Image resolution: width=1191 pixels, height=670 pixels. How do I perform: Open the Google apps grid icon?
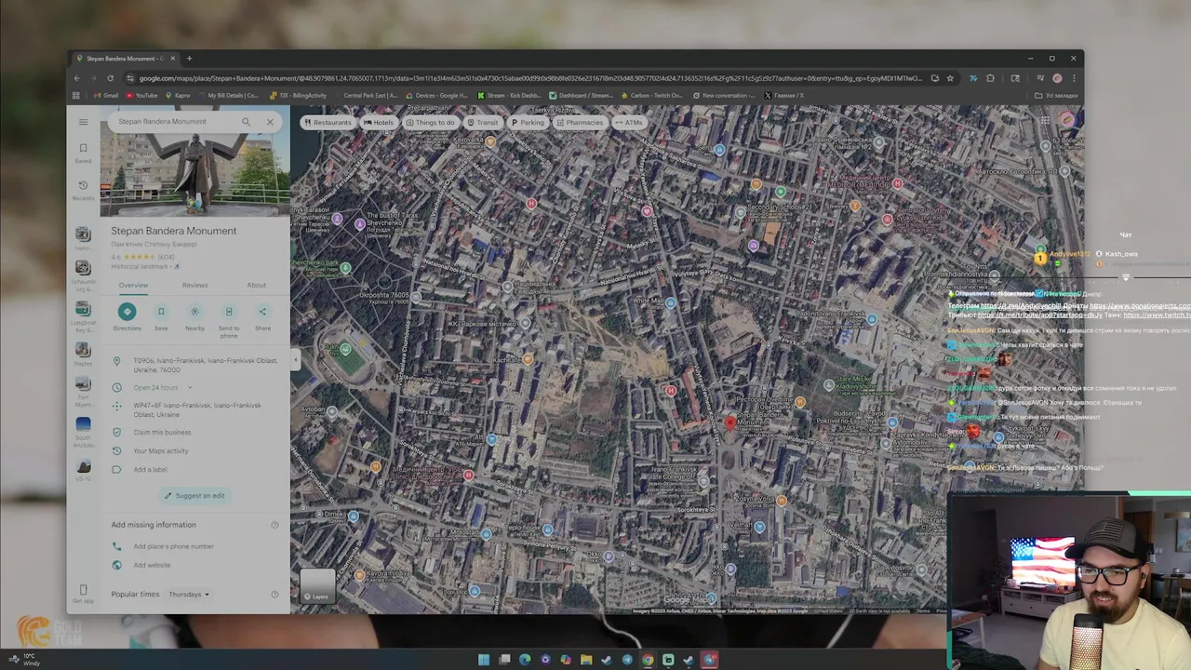1045,120
